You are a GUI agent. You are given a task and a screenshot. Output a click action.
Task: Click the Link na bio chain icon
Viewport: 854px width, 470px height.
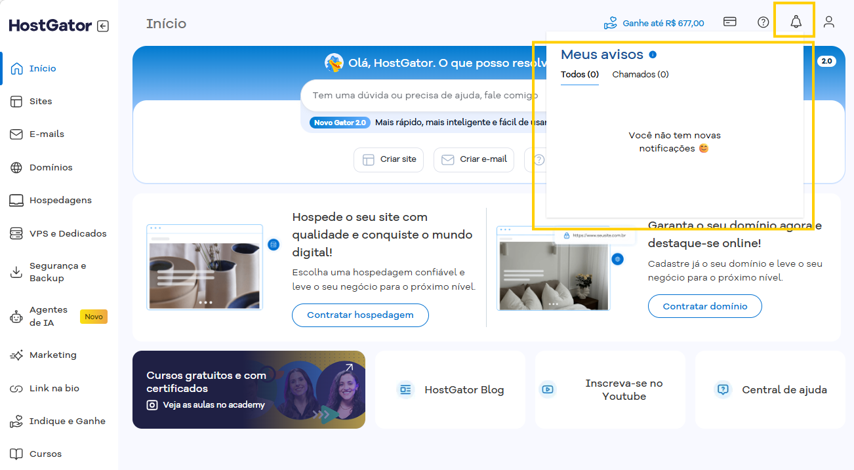pos(17,389)
